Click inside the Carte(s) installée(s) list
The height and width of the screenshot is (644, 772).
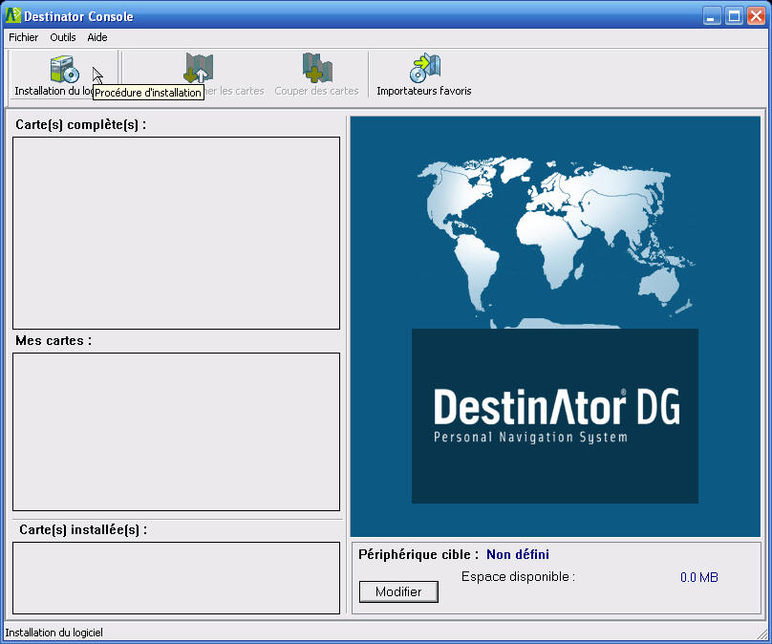(176, 578)
